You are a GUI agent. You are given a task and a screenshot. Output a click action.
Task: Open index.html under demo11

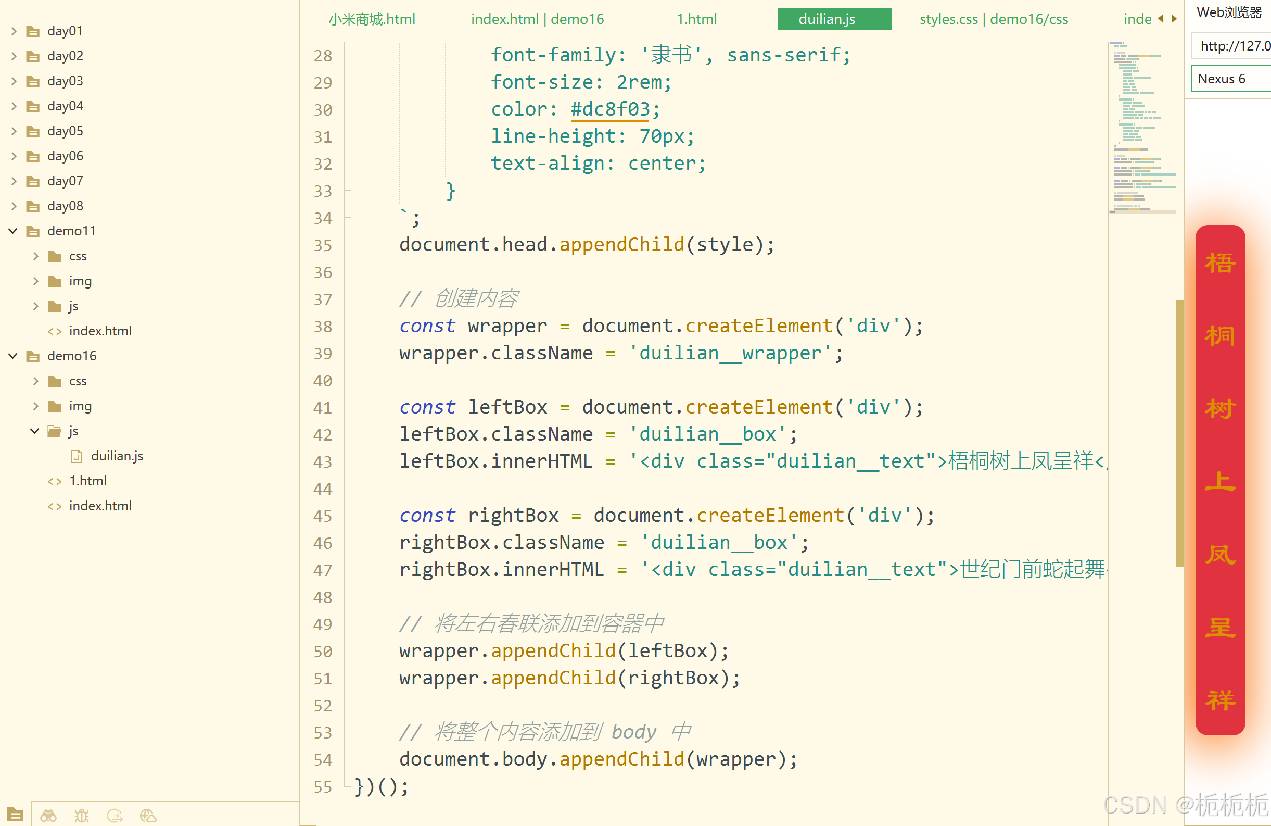(x=100, y=331)
